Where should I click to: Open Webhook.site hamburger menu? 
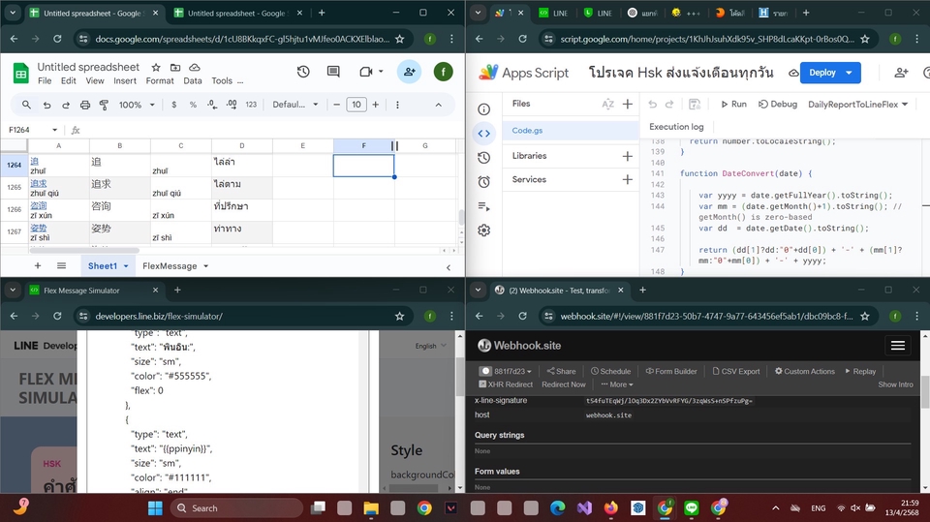(x=897, y=345)
